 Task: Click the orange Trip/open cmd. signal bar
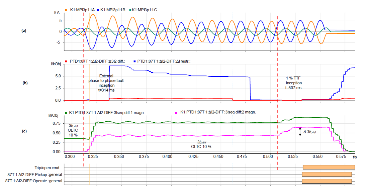[x=329, y=167]
